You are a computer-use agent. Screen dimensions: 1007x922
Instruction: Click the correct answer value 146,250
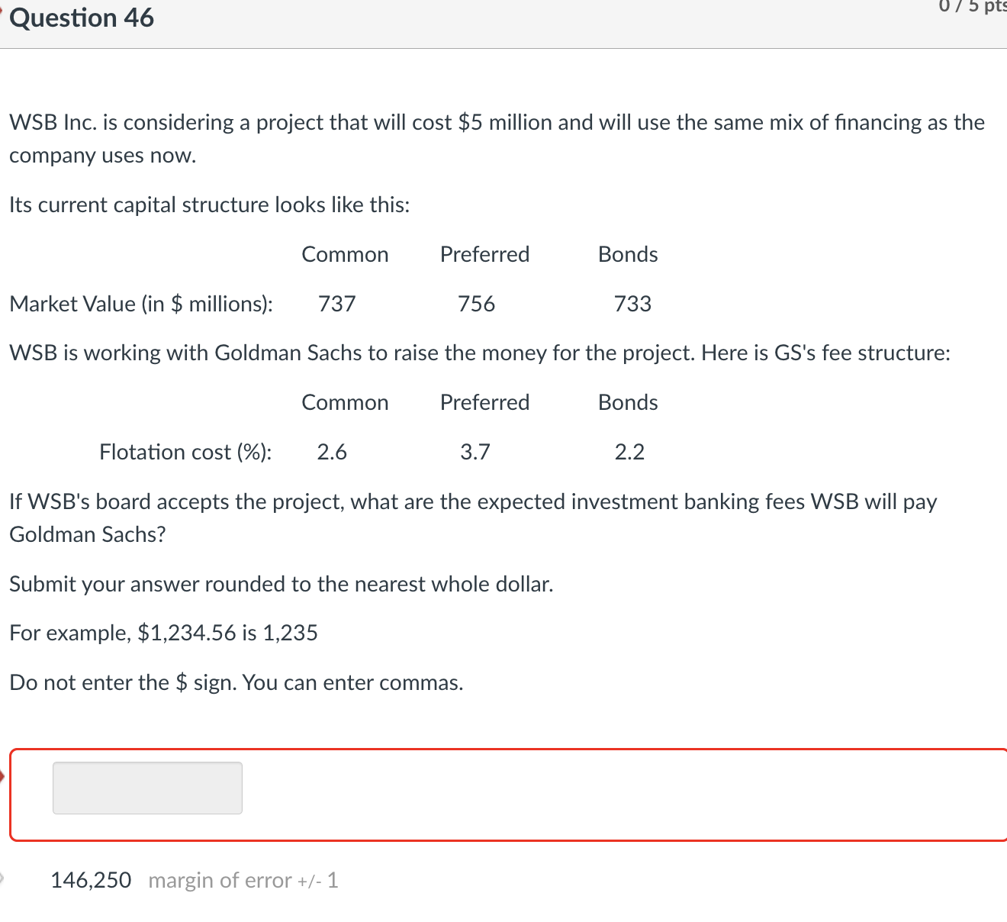pyautogui.click(x=91, y=879)
